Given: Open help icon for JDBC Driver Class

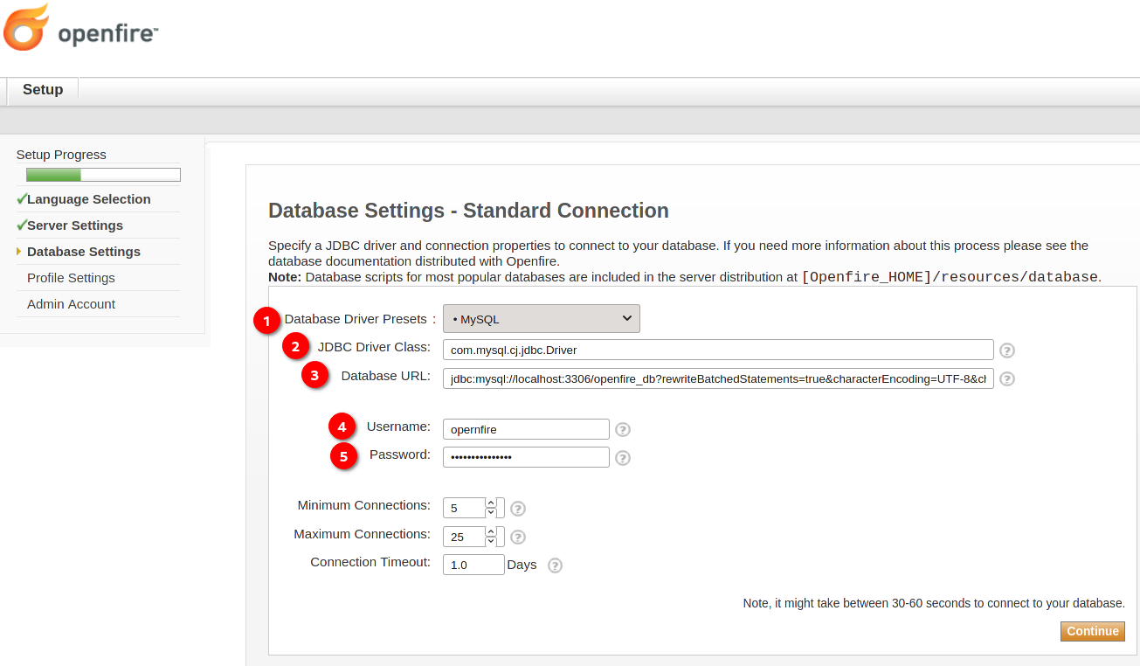Looking at the screenshot, I should [x=1007, y=350].
